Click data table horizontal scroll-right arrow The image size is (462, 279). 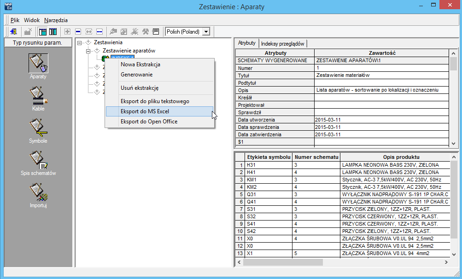[x=446, y=262]
